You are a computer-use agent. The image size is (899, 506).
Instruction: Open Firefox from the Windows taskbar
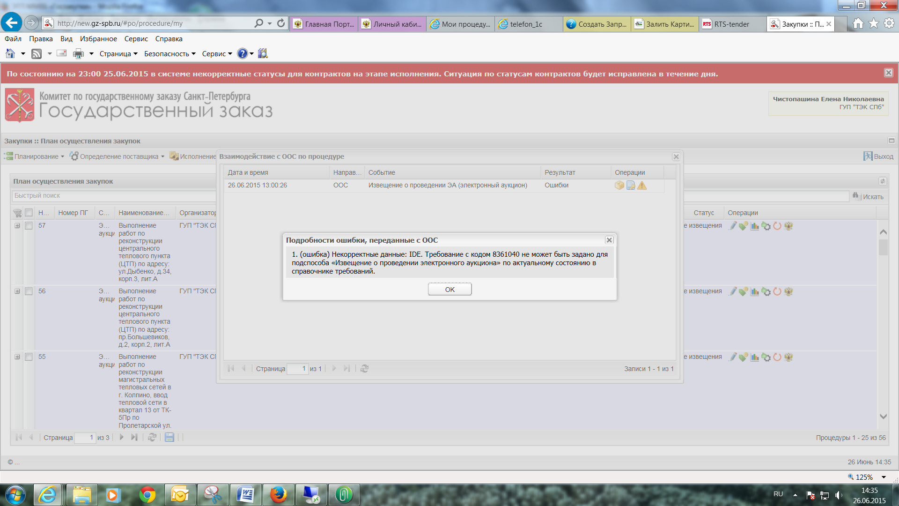(278, 495)
